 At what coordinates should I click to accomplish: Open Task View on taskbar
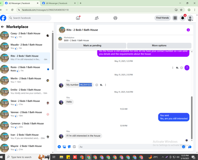pos(54,157)
